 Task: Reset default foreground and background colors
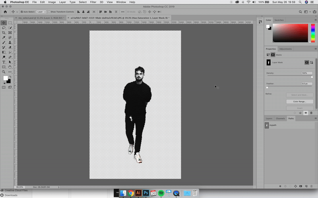pos(4,83)
